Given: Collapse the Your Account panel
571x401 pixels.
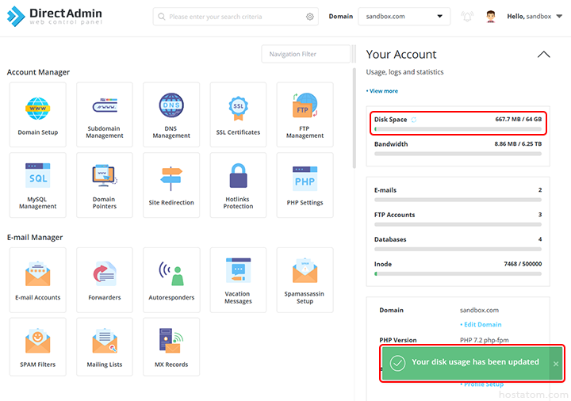Looking at the screenshot, I should point(543,55).
